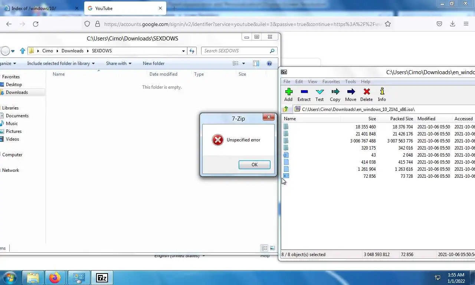The height and width of the screenshot is (285, 475).
Task: Select Videos under Libraries
Action: [12, 139]
